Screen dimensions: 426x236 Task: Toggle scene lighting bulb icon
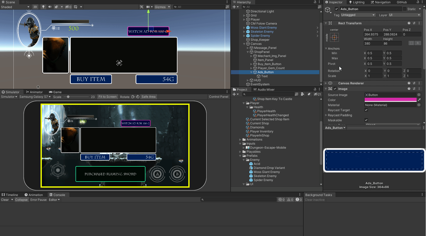[43, 7]
